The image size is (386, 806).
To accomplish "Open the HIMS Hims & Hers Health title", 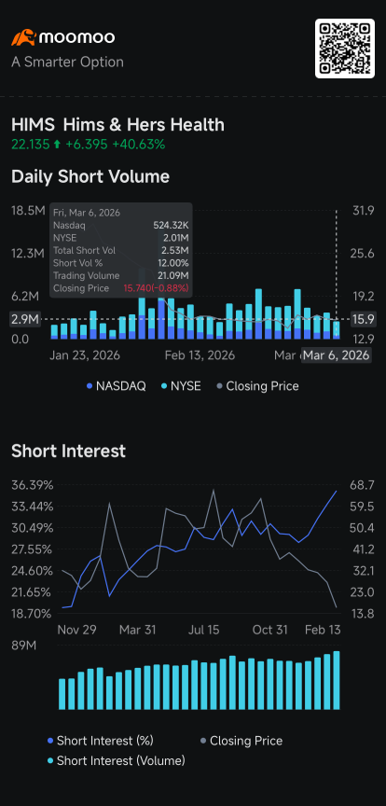I will (117, 125).
